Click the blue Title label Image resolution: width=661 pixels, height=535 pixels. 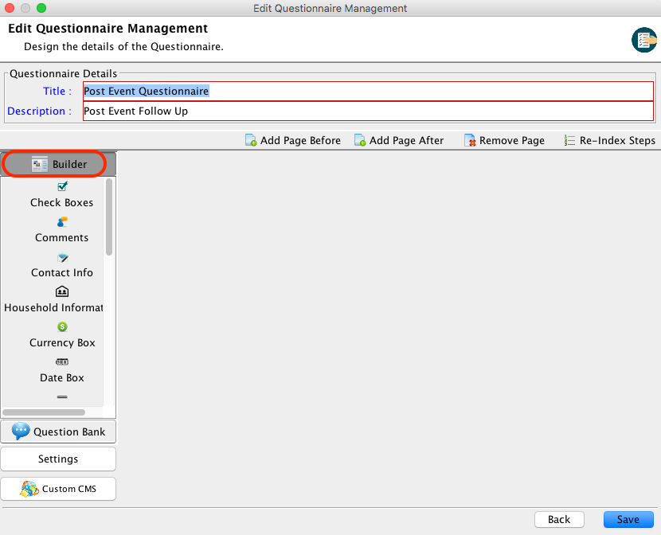point(57,91)
